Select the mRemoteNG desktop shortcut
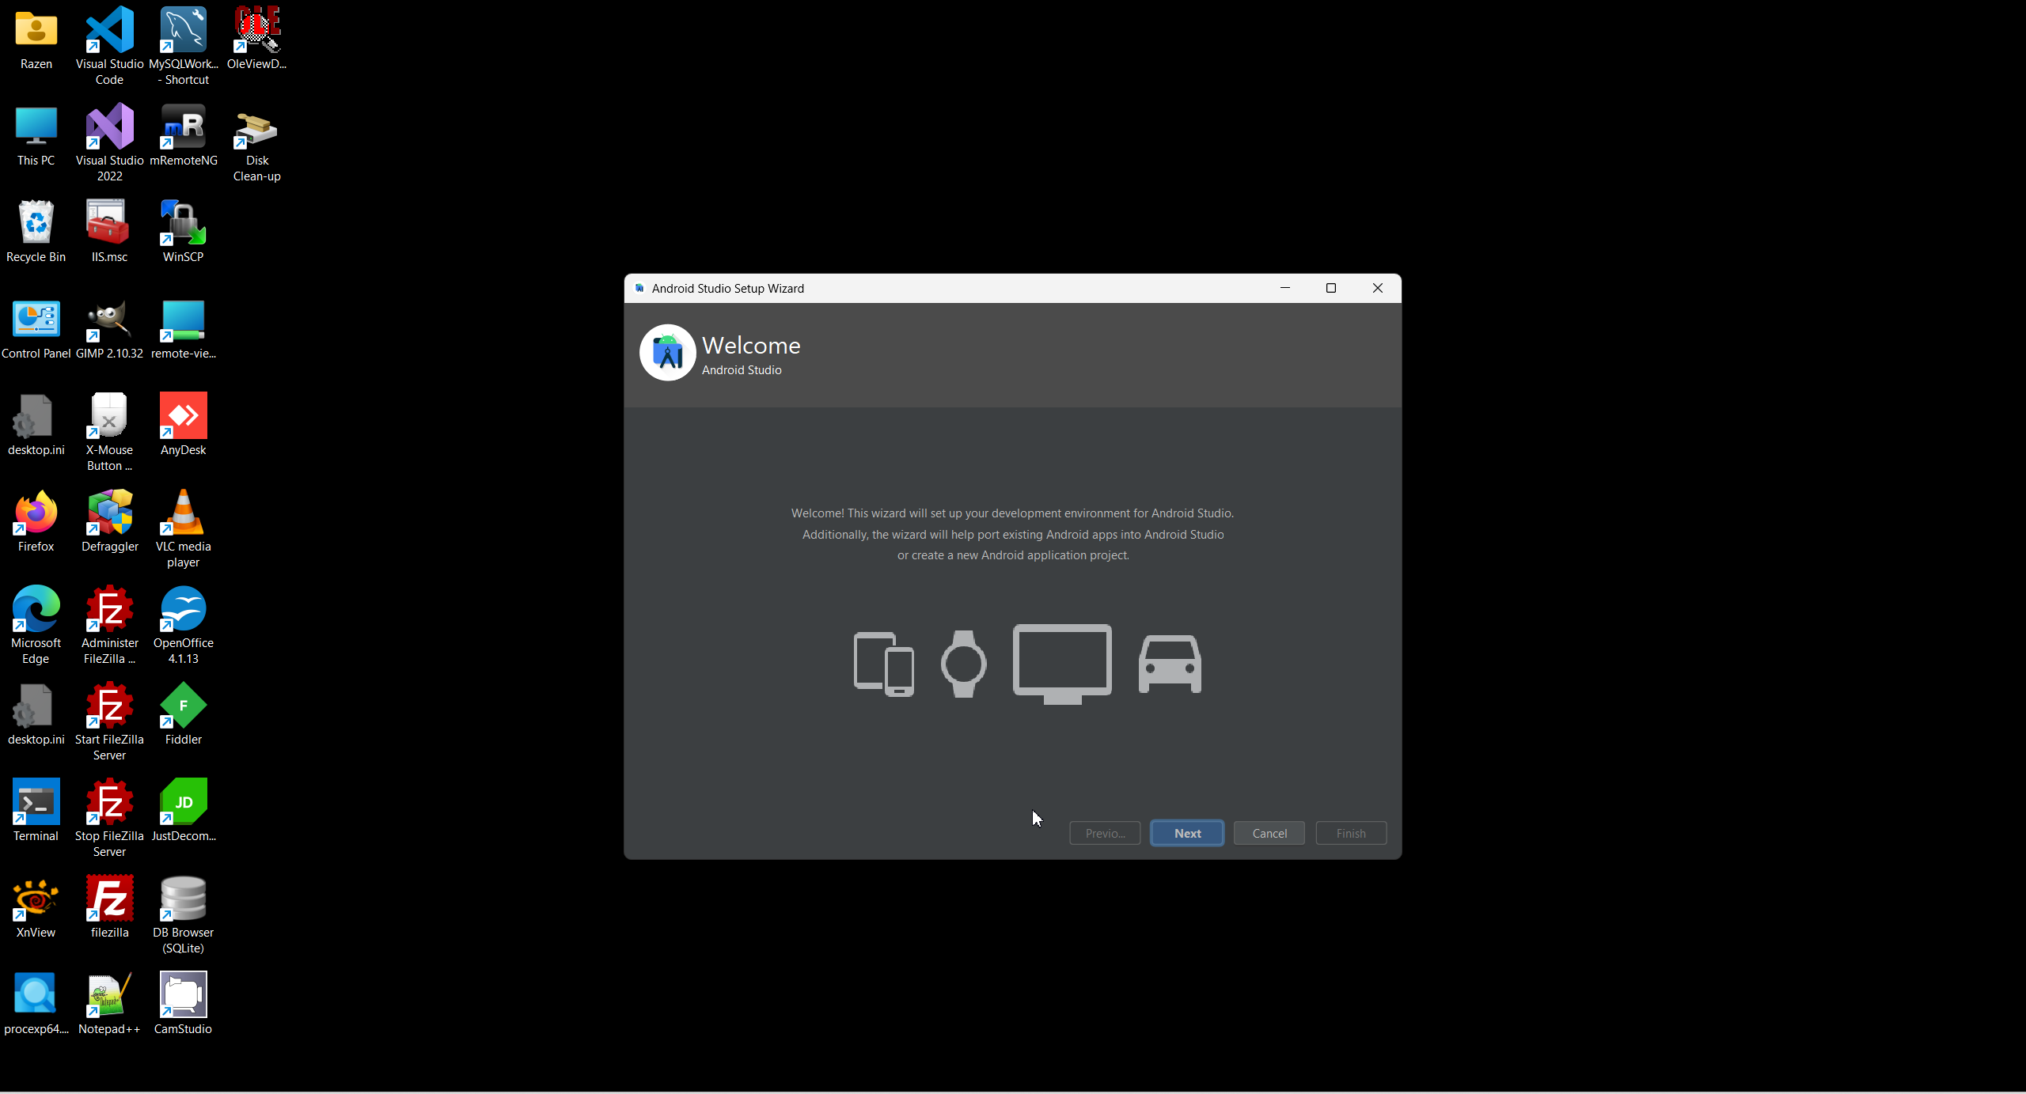This screenshot has width=2026, height=1094. tap(183, 127)
